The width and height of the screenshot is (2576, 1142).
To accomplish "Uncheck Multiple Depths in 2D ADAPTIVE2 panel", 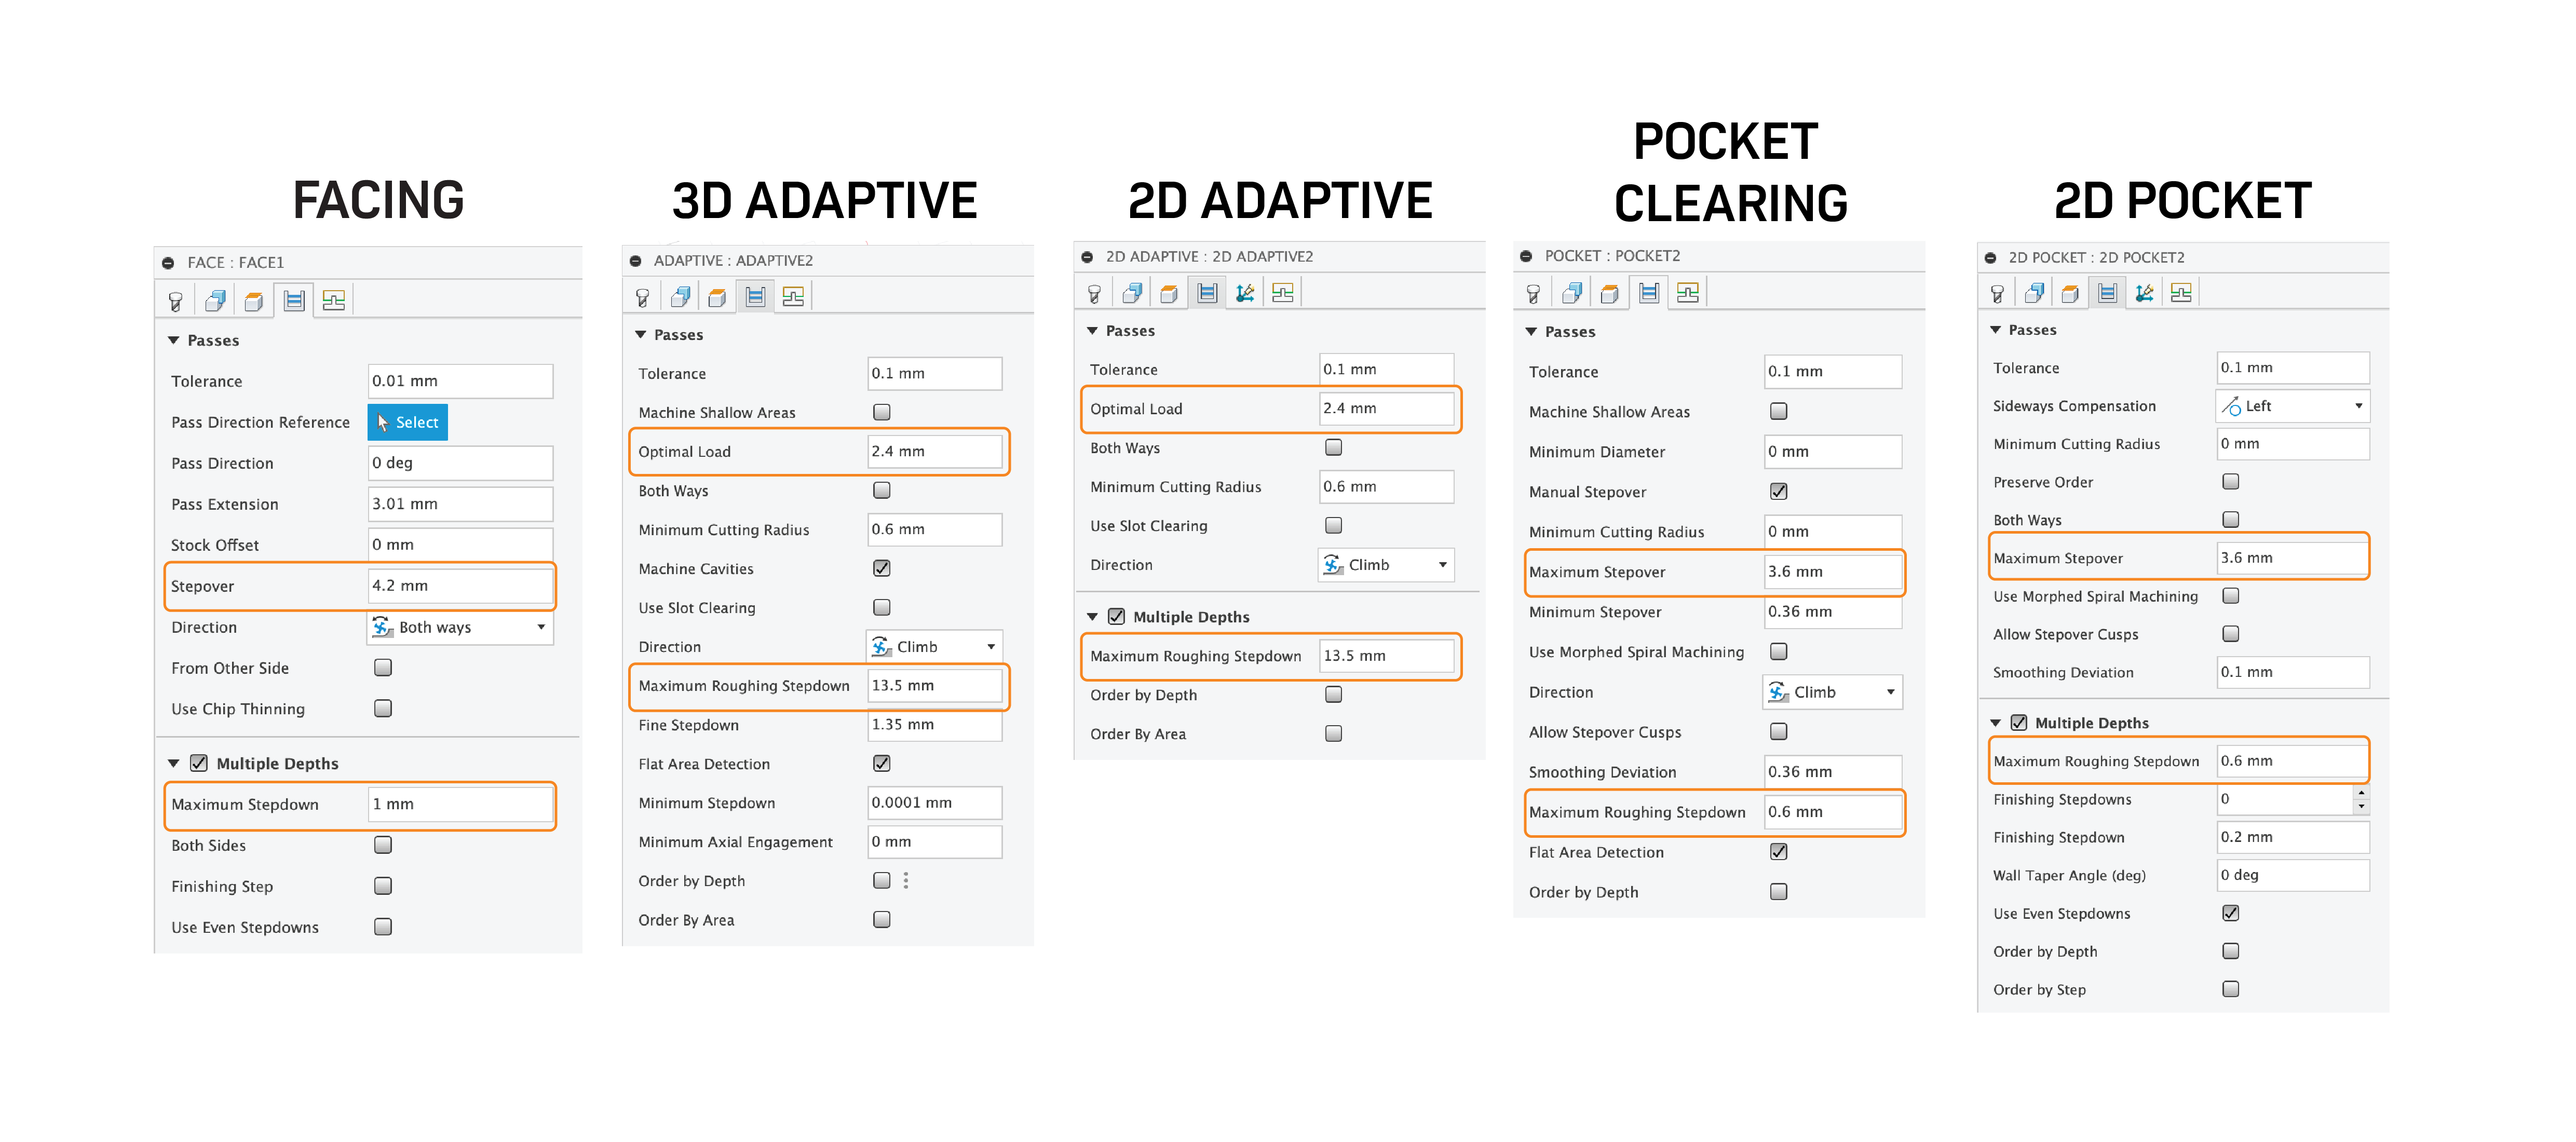I will (x=1116, y=617).
